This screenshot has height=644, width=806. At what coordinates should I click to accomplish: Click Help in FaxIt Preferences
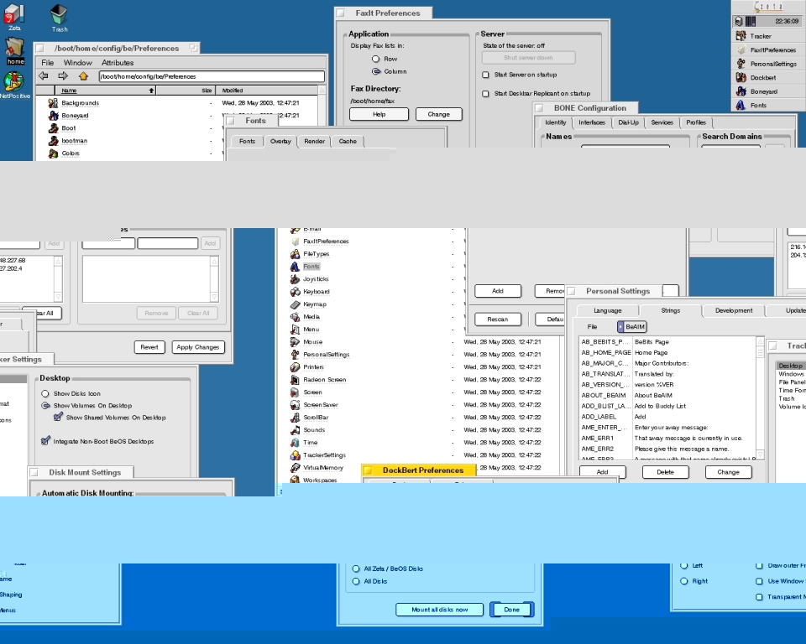pyautogui.click(x=379, y=114)
